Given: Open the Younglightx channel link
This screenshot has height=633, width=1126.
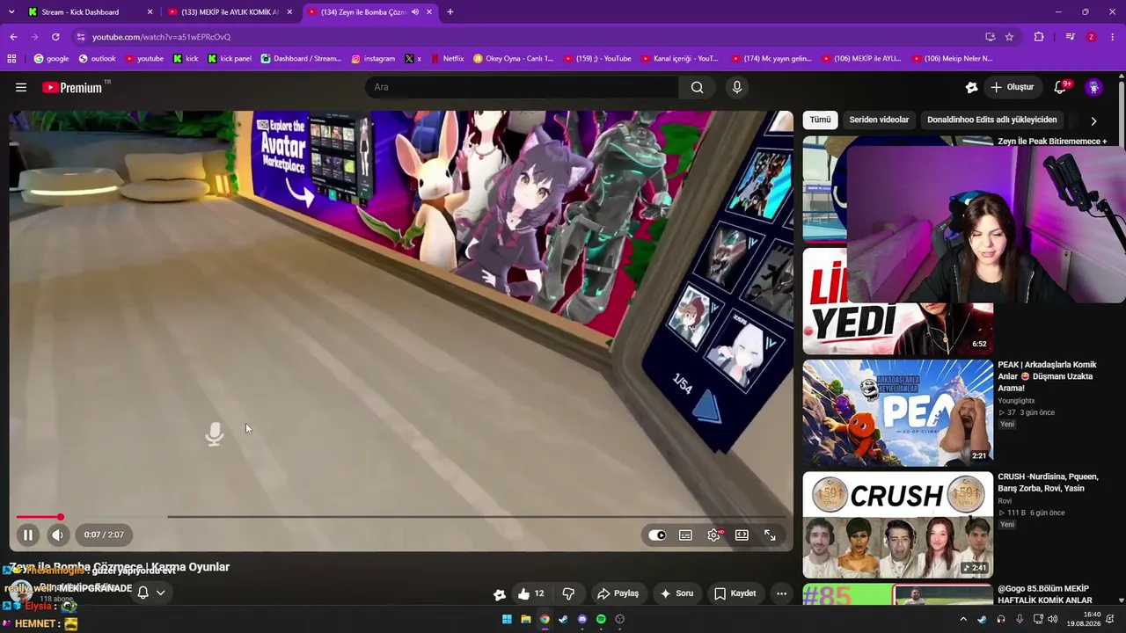Looking at the screenshot, I should tap(1020, 401).
